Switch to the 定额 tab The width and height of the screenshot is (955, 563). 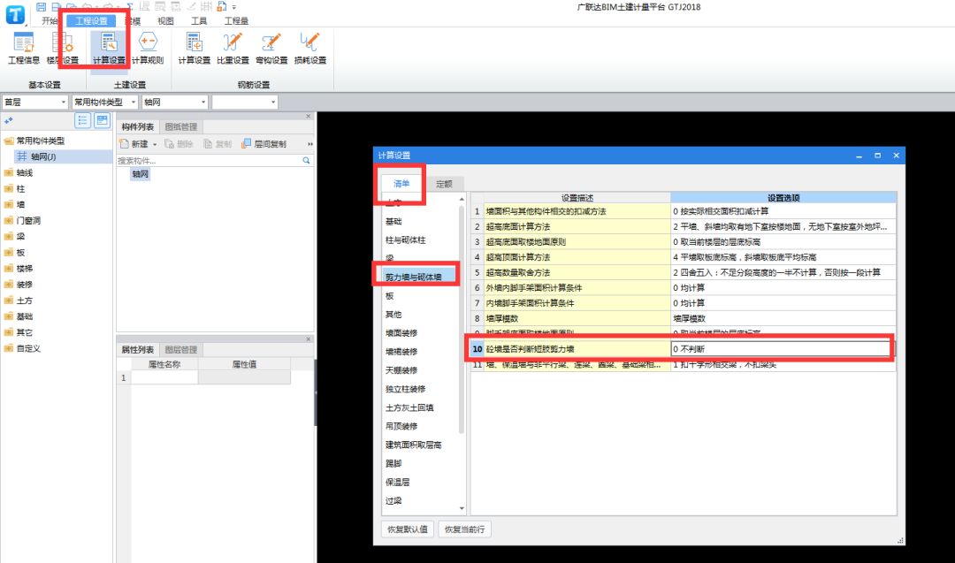(444, 184)
